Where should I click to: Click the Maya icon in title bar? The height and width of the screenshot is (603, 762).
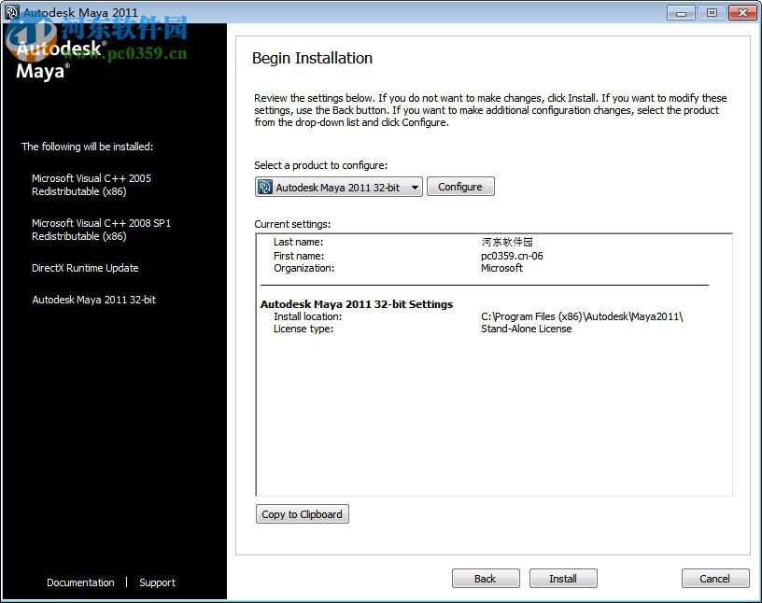[11, 12]
